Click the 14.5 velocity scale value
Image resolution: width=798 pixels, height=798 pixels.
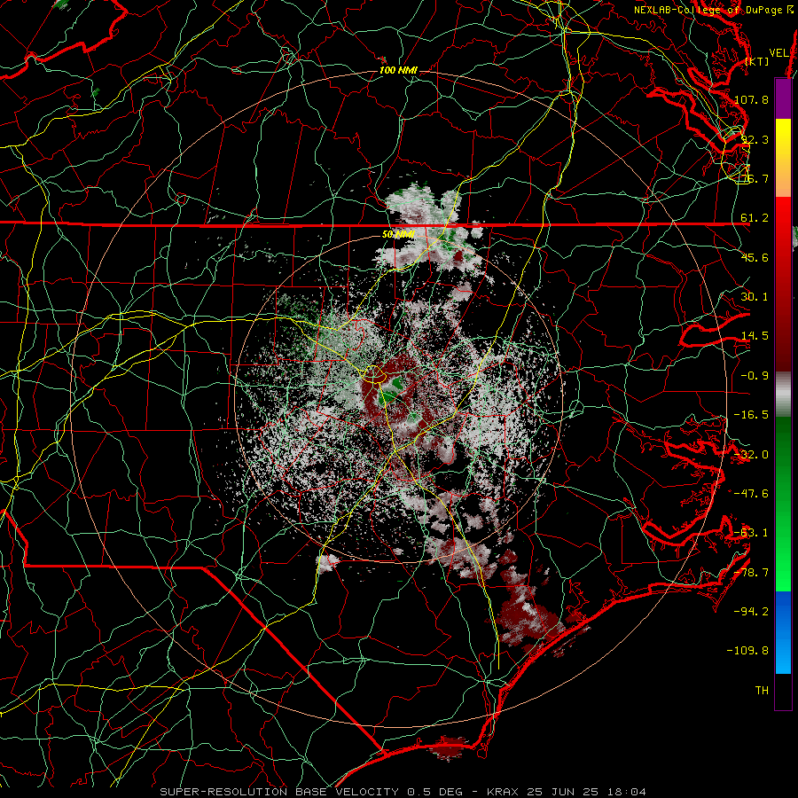coord(755,336)
